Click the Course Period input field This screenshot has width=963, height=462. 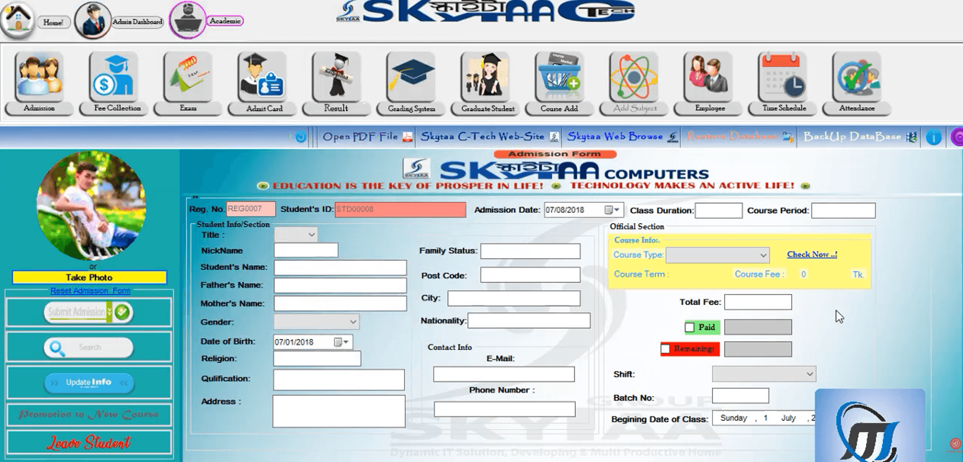pyautogui.click(x=844, y=210)
